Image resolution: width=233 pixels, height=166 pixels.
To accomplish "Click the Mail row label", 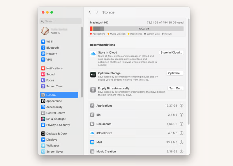I will coord(99,142).
